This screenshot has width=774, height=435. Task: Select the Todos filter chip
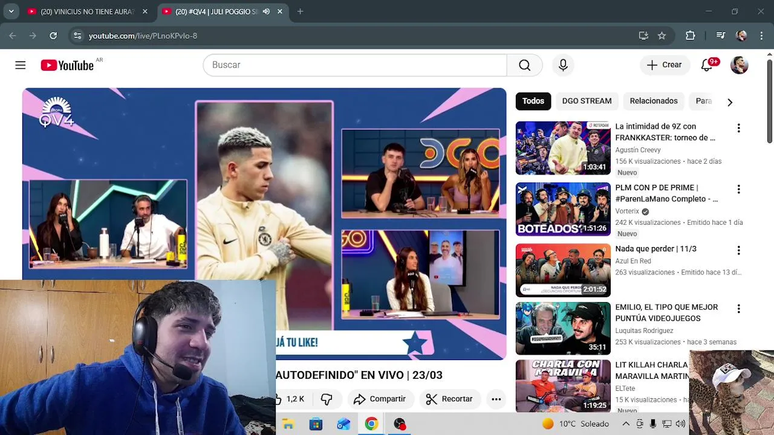[x=533, y=101]
